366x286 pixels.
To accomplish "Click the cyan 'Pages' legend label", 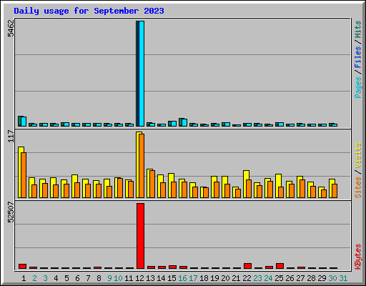I will (x=358, y=87).
